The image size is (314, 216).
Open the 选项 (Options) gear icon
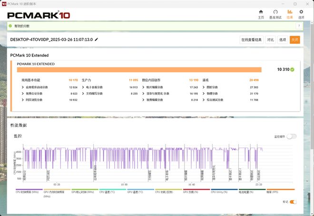301,14
